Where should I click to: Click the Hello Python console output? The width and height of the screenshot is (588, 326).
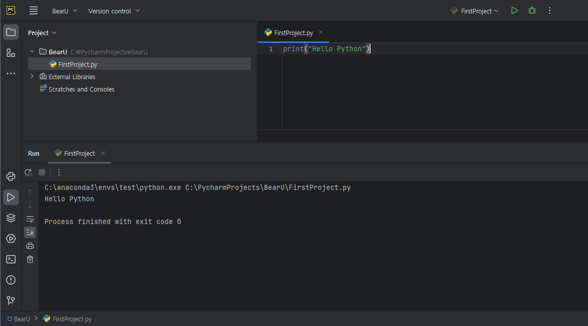69,199
